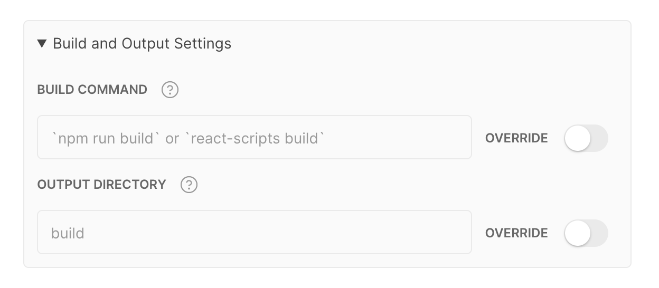Image resolution: width=659 pixels, height=288 pixels.
Task: Click the "build" placeholder in Output Directory
Action: pos(68,233)
